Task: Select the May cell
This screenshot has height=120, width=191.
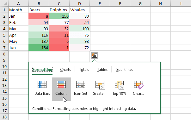Action: click(x=19, y=41)
